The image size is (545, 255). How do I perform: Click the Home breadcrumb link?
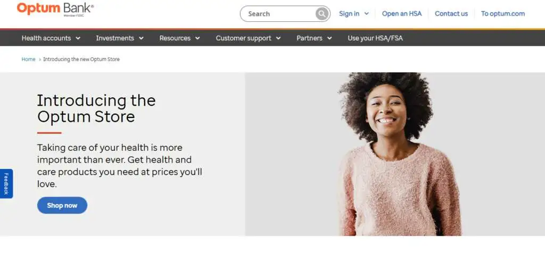[29, 59]
